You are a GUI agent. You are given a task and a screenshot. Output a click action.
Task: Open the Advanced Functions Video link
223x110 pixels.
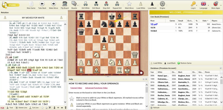[96, 88]
